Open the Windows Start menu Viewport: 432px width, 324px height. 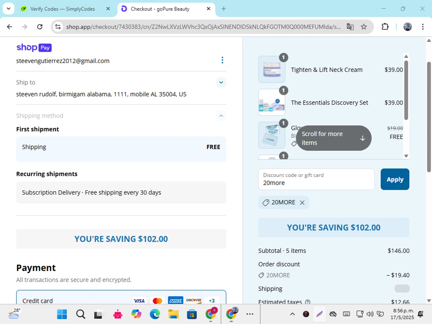point(62,314)
